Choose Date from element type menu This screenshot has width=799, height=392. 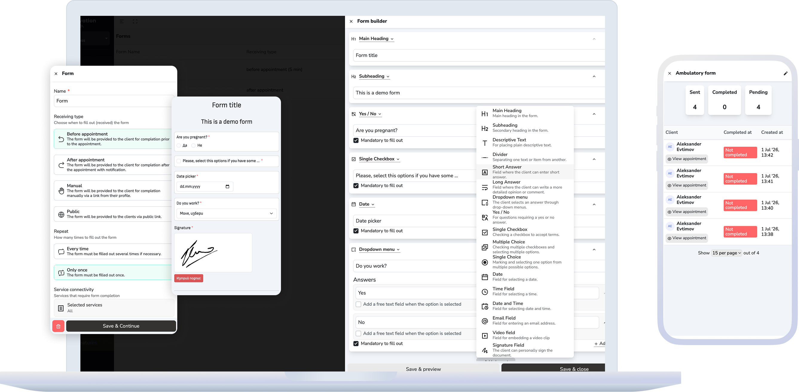coord(525,277)
